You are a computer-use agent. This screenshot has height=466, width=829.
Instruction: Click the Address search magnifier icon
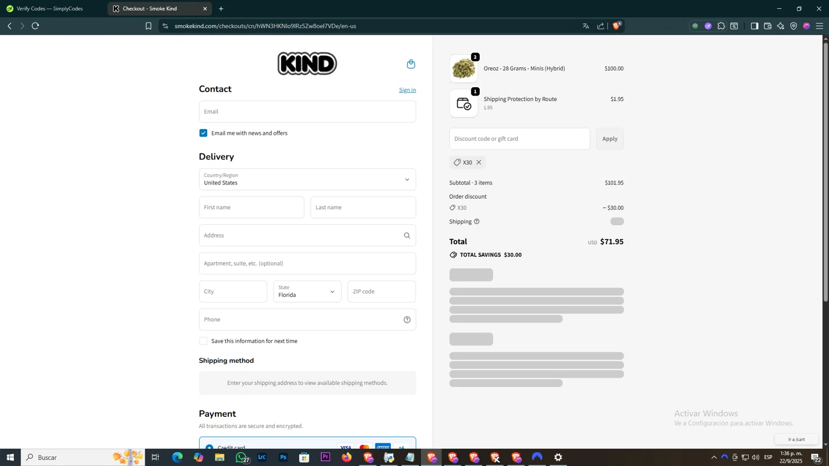(x=407, y=236)
